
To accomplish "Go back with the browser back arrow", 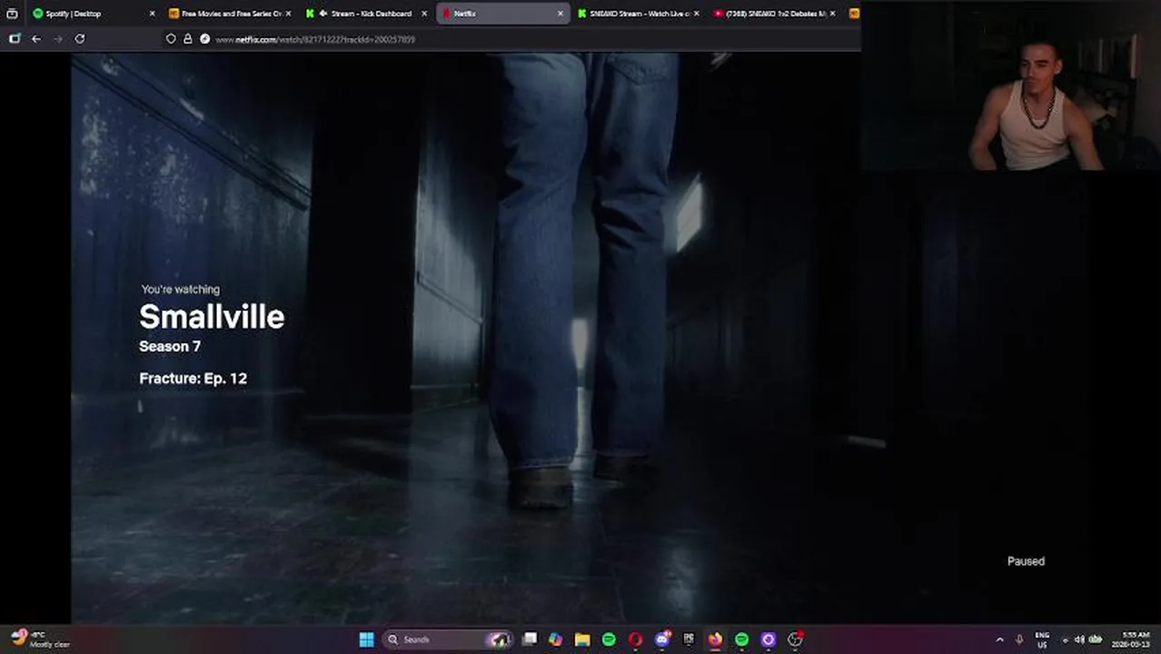I will point(36,39).
